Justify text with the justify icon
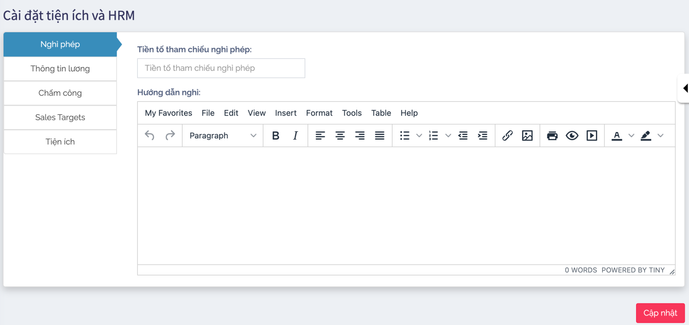The height and width of the screenshot is (325, 689). pos(379,135)
